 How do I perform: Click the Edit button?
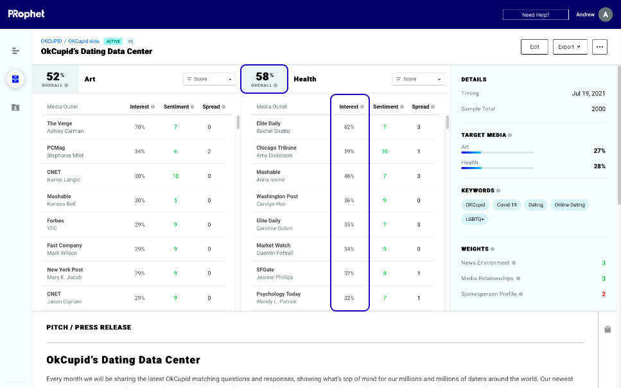click(x=534, y=47)
